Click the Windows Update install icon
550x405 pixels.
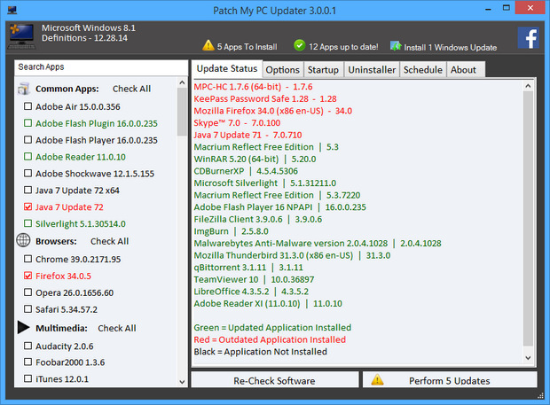click(396, 45)
